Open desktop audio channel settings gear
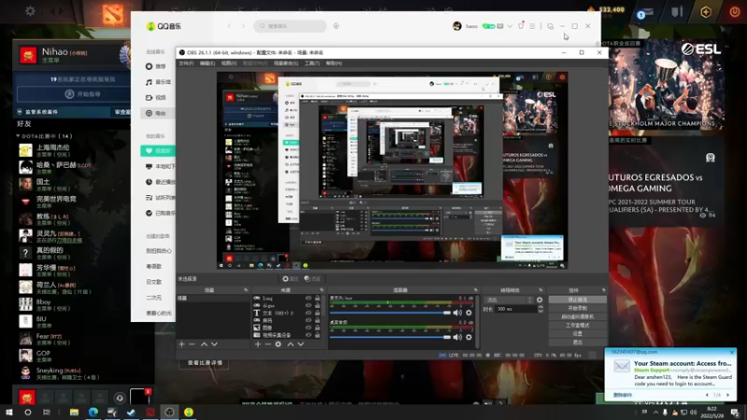This screenshot has height=420, width=747. tap(469, 337)
